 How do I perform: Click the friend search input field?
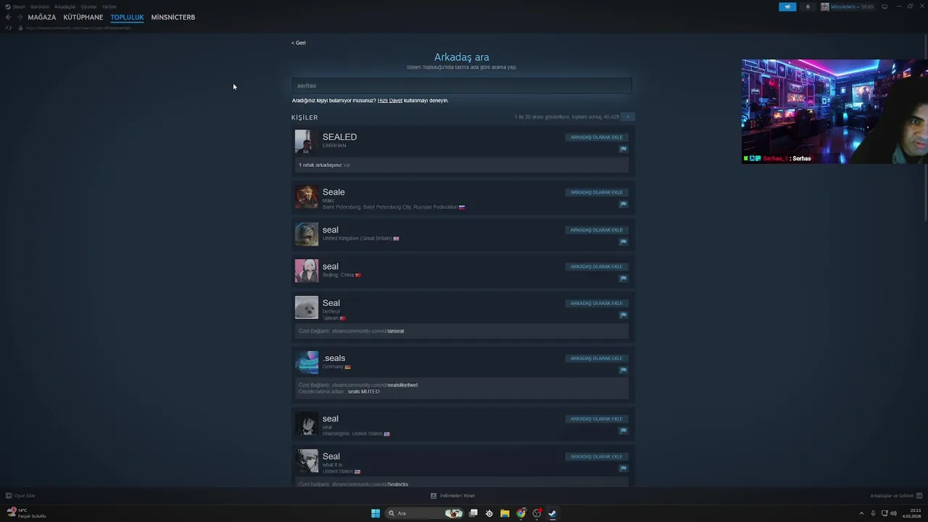coord(462,86)
